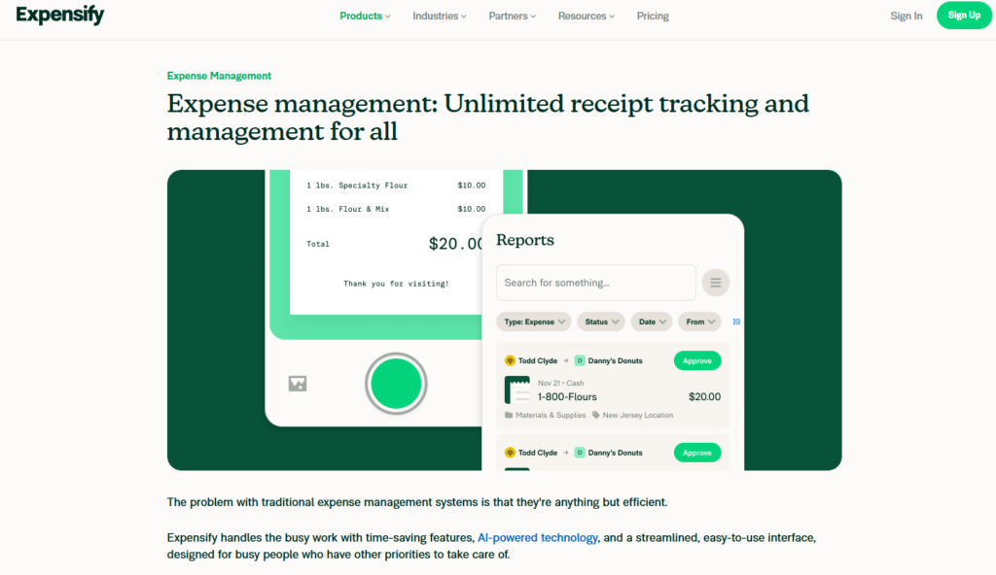This screenshot has width=996, height=575.
Task: Open the Pricing page
Action: pyautogui.click(x=653, y=16)
